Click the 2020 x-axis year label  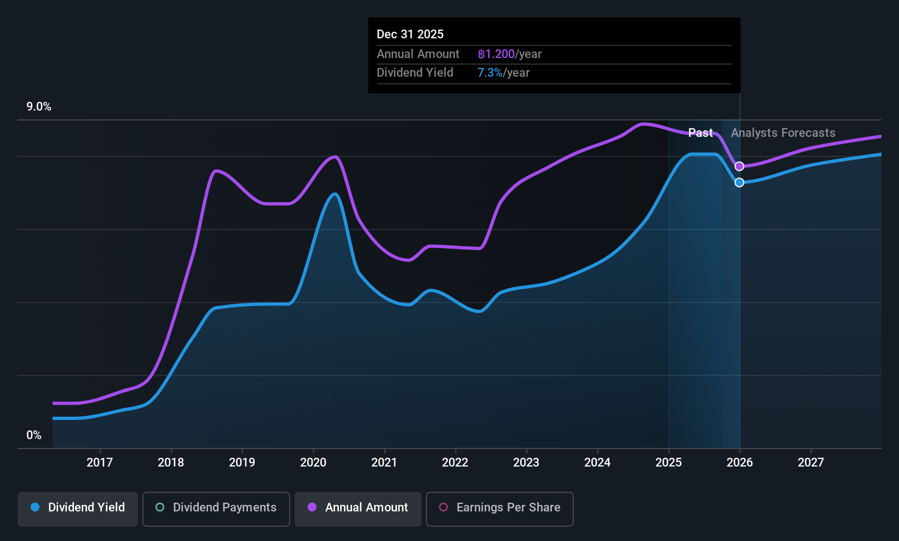click(x=313, y=462)
